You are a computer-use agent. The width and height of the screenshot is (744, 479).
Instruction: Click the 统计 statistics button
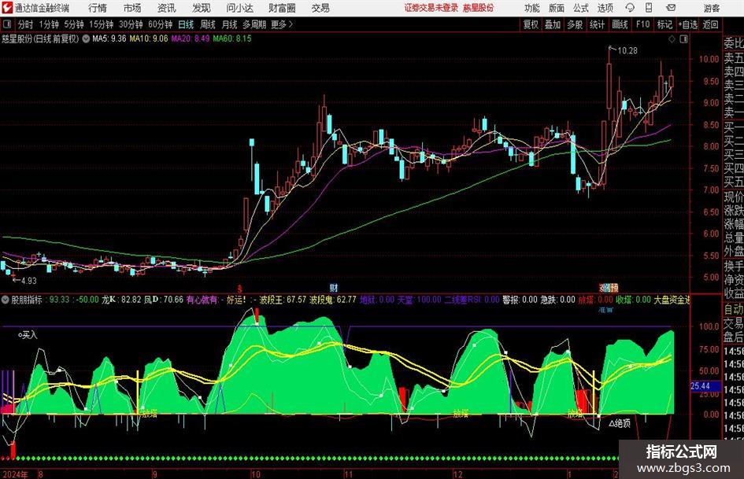[597, 24]
